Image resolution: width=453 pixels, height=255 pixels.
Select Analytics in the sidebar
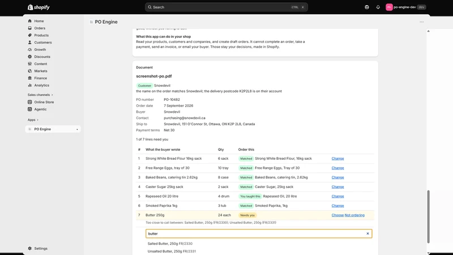(41, 85)
